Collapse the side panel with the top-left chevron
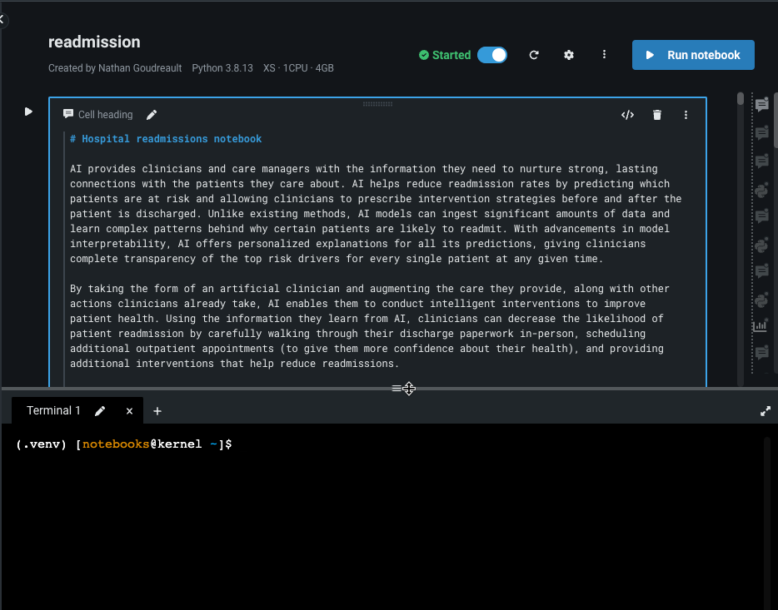The width and height of the screenshot is (778, 610). click(2, 18)
